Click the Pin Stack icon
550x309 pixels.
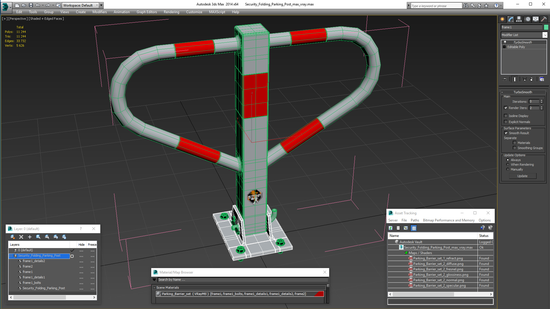tap(505, 79)
